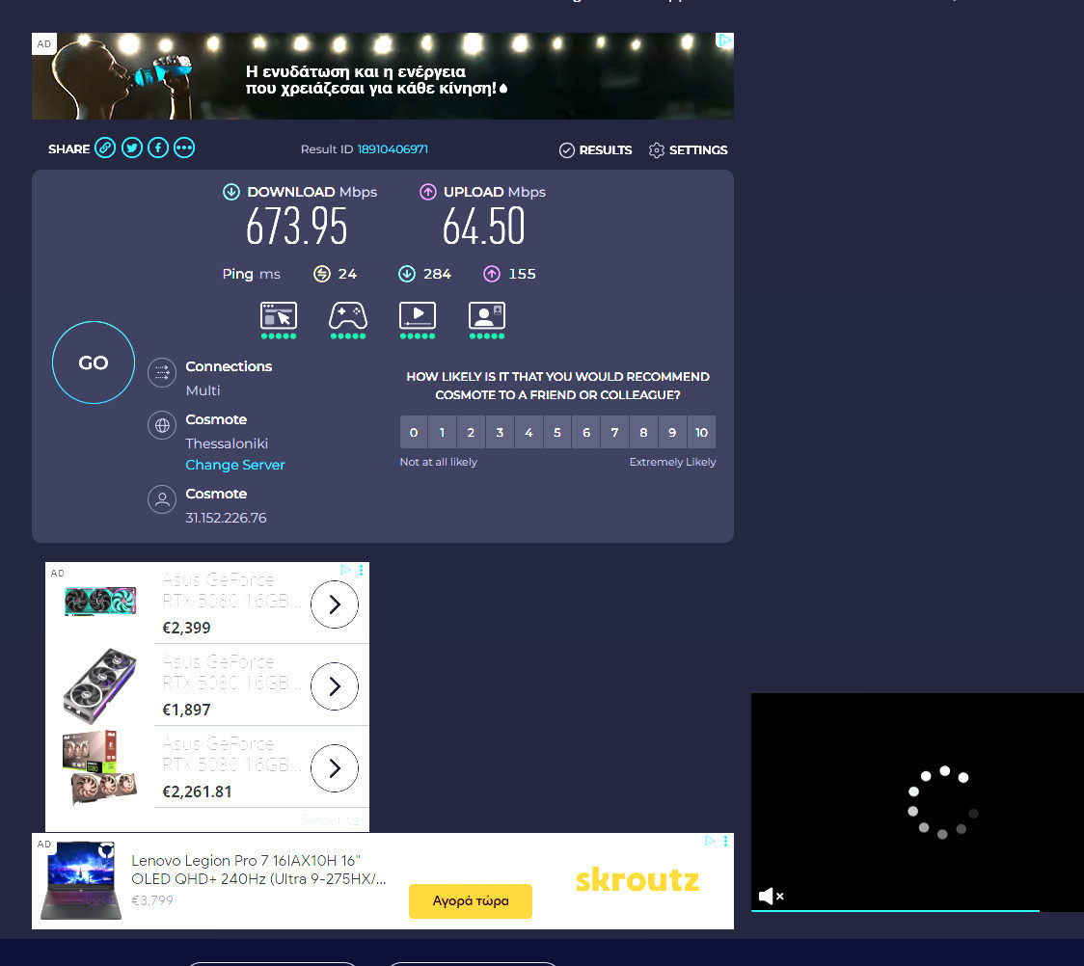The width and height of the screenshot is (1084, 966).
Task: Open the RESULTS page
Action: pos(596,150)
